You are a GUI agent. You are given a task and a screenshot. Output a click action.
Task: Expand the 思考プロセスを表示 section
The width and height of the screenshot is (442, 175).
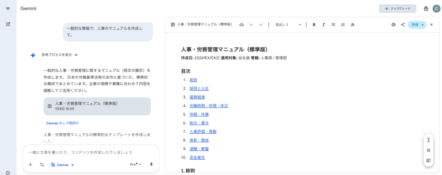(x=76, y=55)
